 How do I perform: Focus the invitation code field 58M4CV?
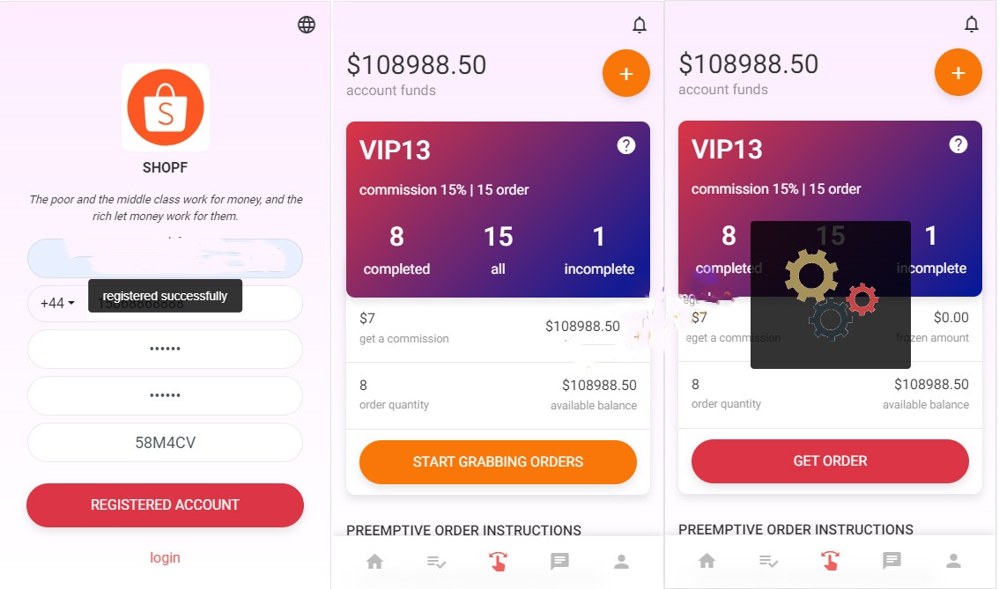165,442
